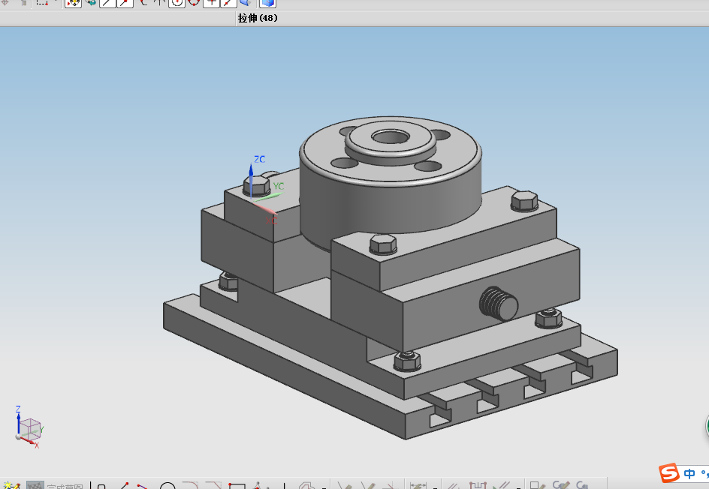Enable snap point: arc center icon
This screenshot has height=489, width=709.
click(x=176, y=4)
